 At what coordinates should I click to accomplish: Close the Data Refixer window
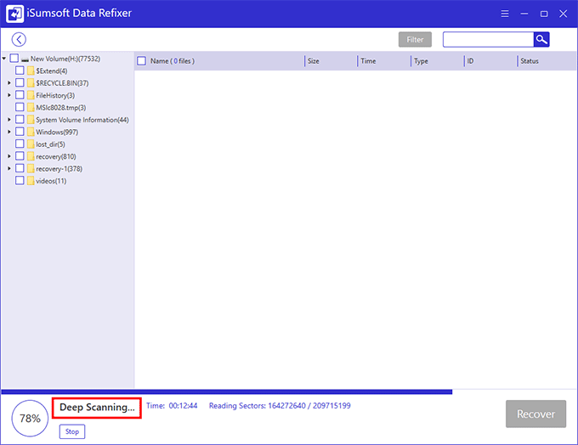click(x=563, y=14)
